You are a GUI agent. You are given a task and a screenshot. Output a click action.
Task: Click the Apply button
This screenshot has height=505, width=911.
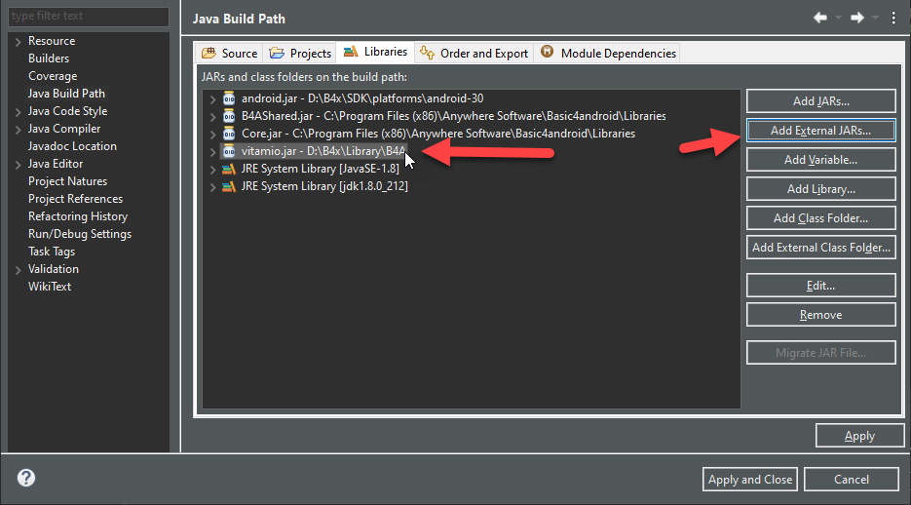(860, 436)
